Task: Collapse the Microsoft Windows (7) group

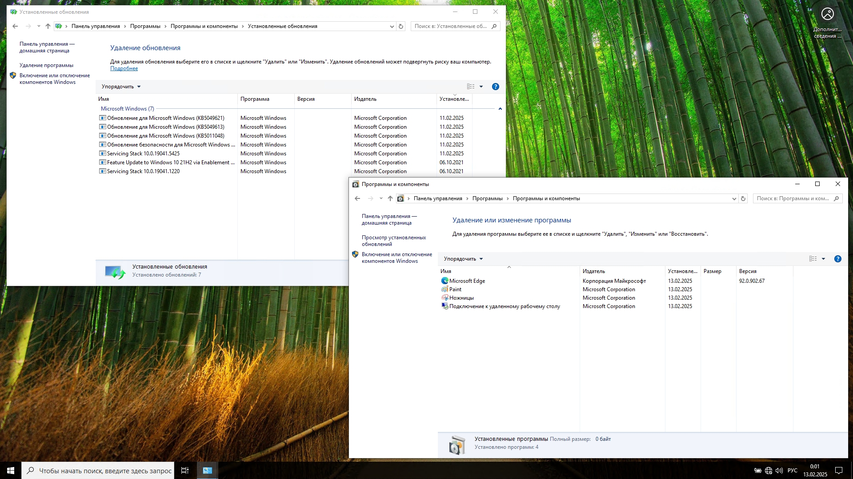Action: click(500, 109)
